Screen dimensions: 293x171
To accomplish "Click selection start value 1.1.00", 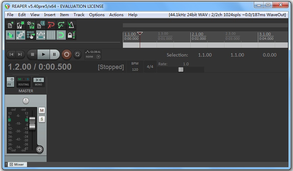I will coord(205,55).
